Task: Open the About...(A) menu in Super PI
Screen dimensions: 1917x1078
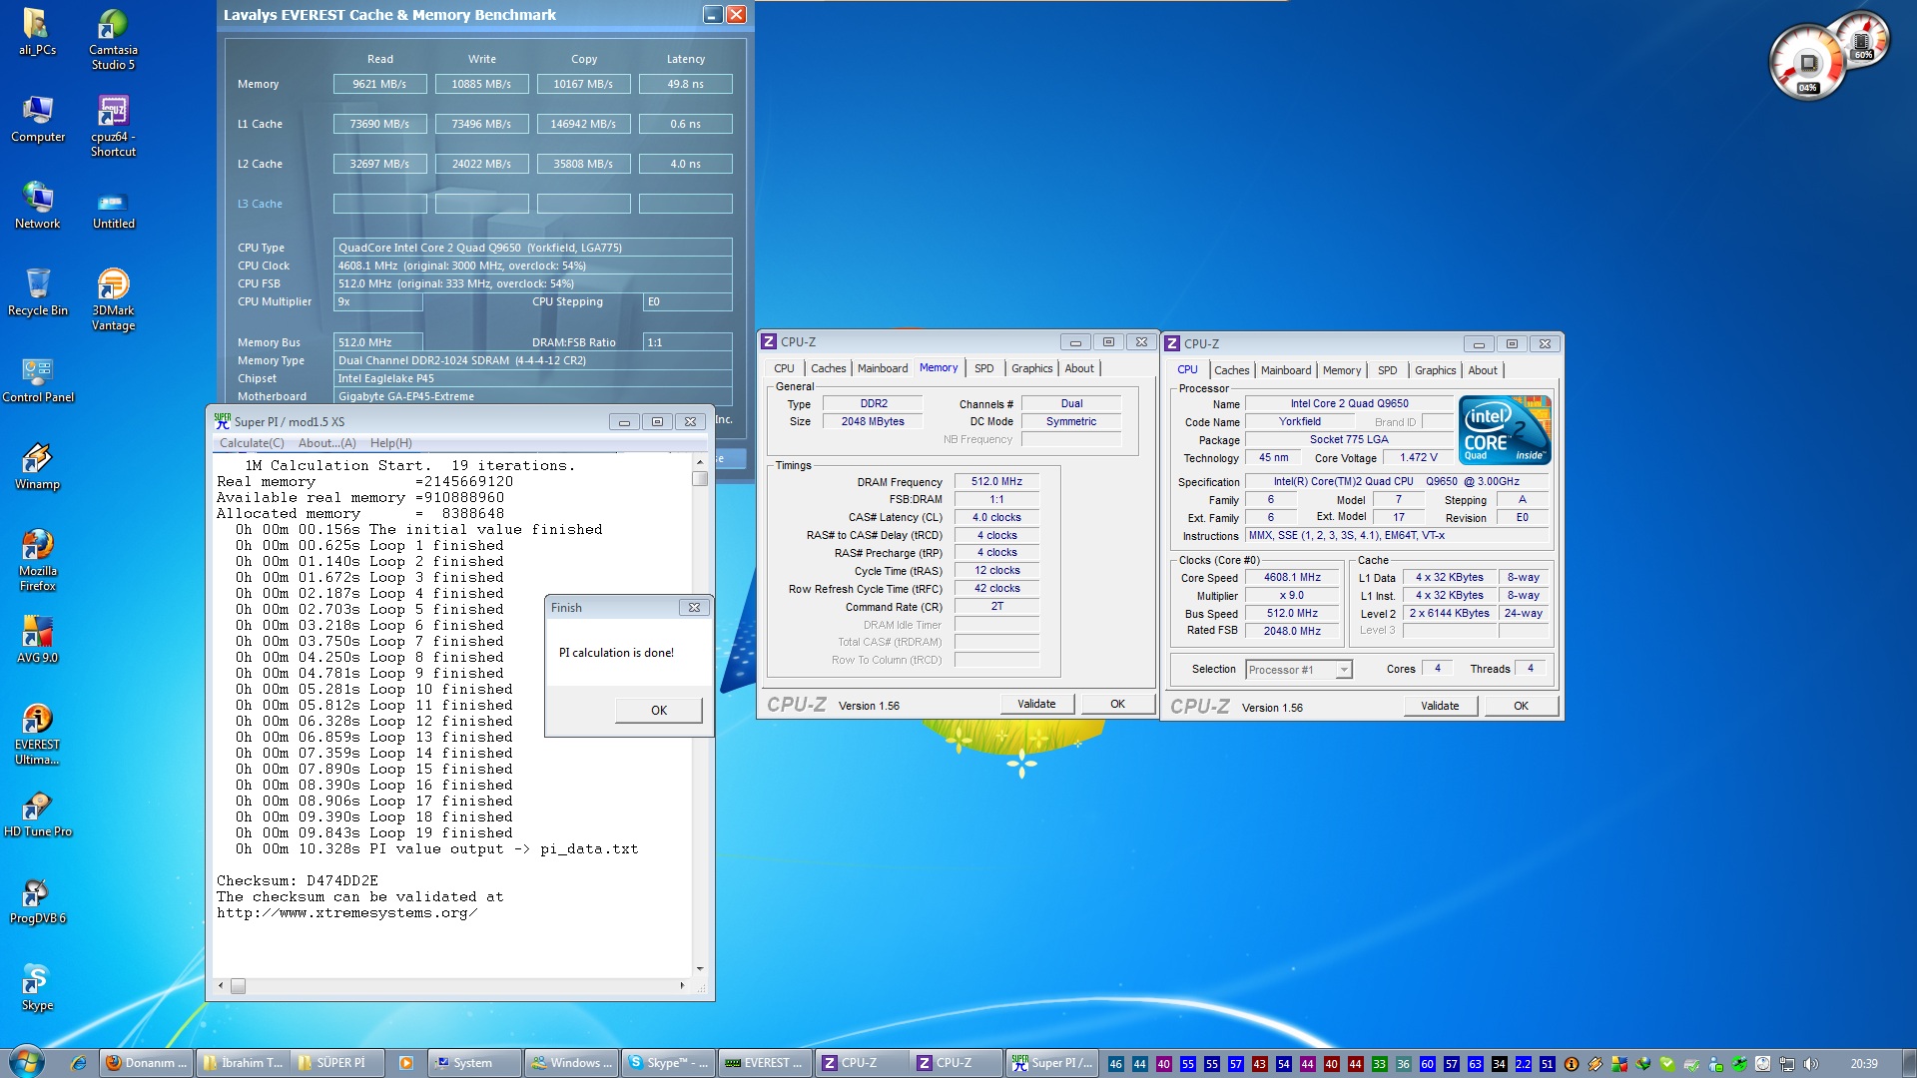Action: coord(326,443)
